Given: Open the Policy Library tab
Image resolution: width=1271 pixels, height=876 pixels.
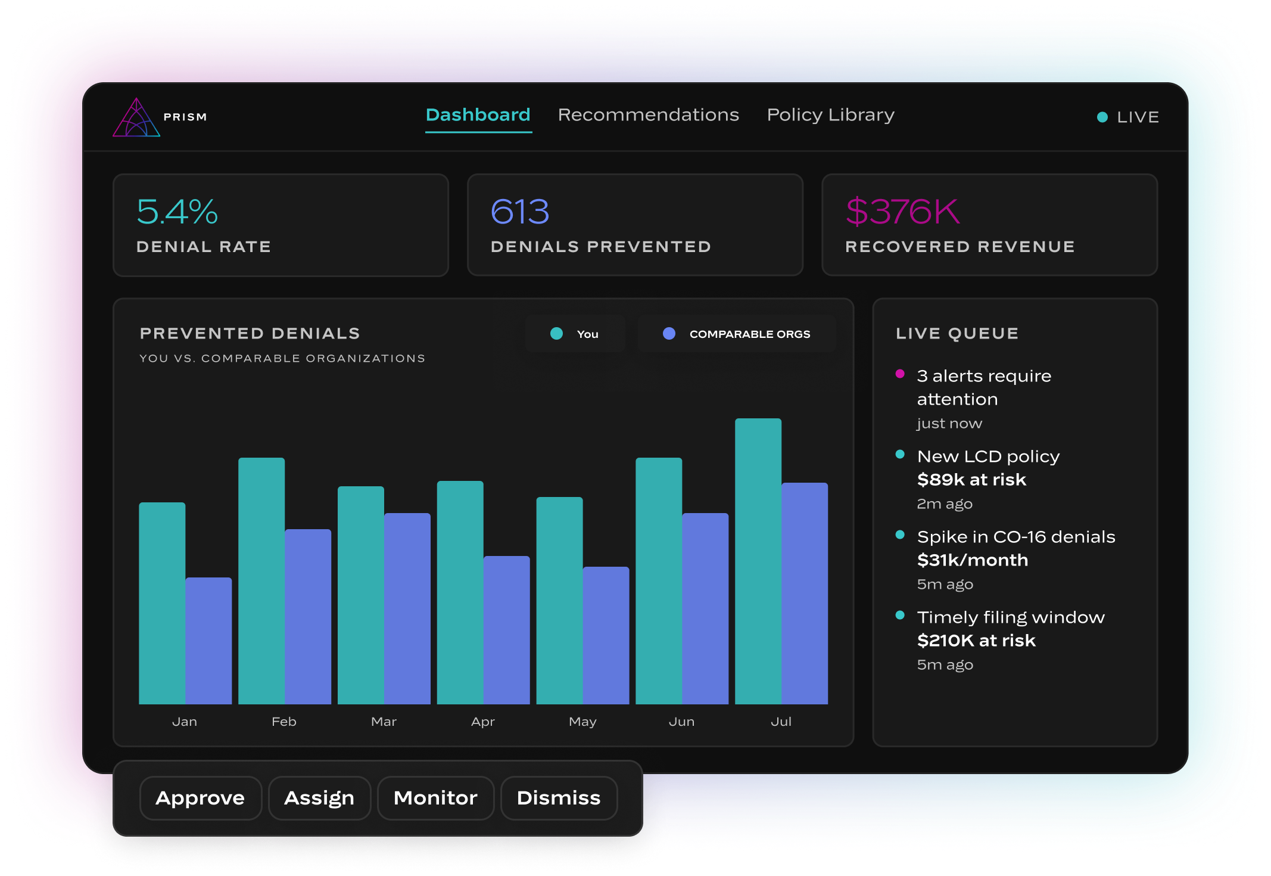Looking at the screenshot, I should pos(830,115).
